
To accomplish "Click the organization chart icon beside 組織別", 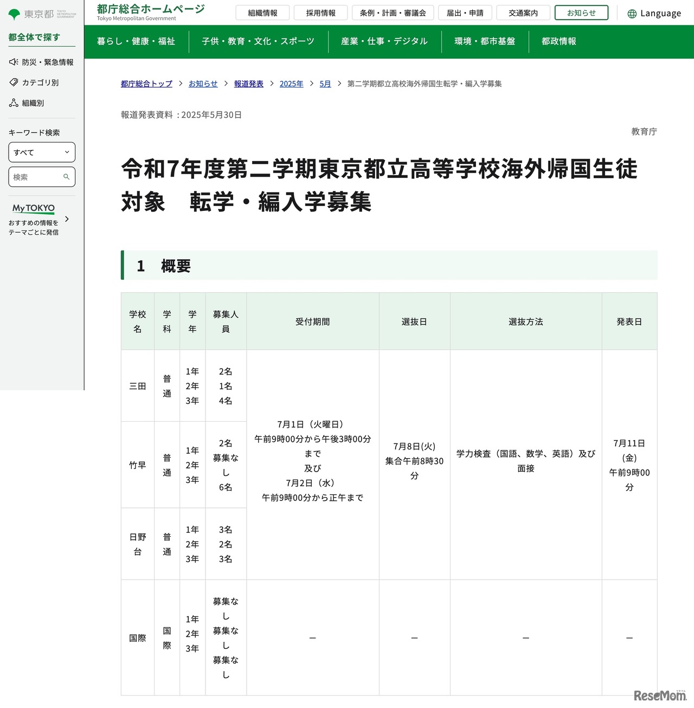I will tap(12, 102).
